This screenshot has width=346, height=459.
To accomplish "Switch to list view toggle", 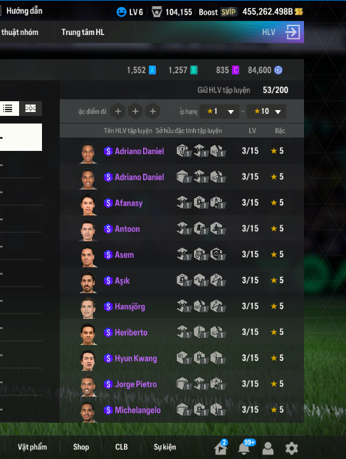I will pos(8,109).
